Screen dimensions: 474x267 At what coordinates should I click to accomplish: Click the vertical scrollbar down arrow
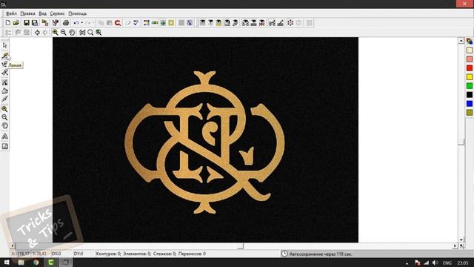pos(461,240)
